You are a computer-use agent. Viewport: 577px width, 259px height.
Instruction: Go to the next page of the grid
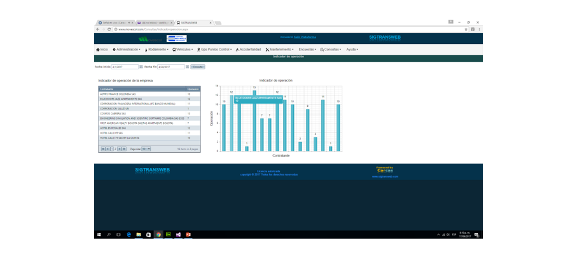(x=120, y=149)
